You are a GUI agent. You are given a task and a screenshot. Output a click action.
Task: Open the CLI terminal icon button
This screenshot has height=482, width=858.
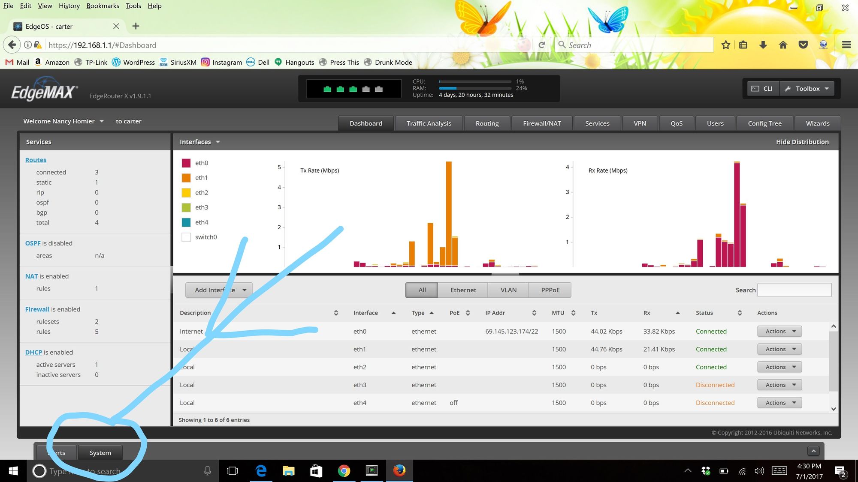762,89
